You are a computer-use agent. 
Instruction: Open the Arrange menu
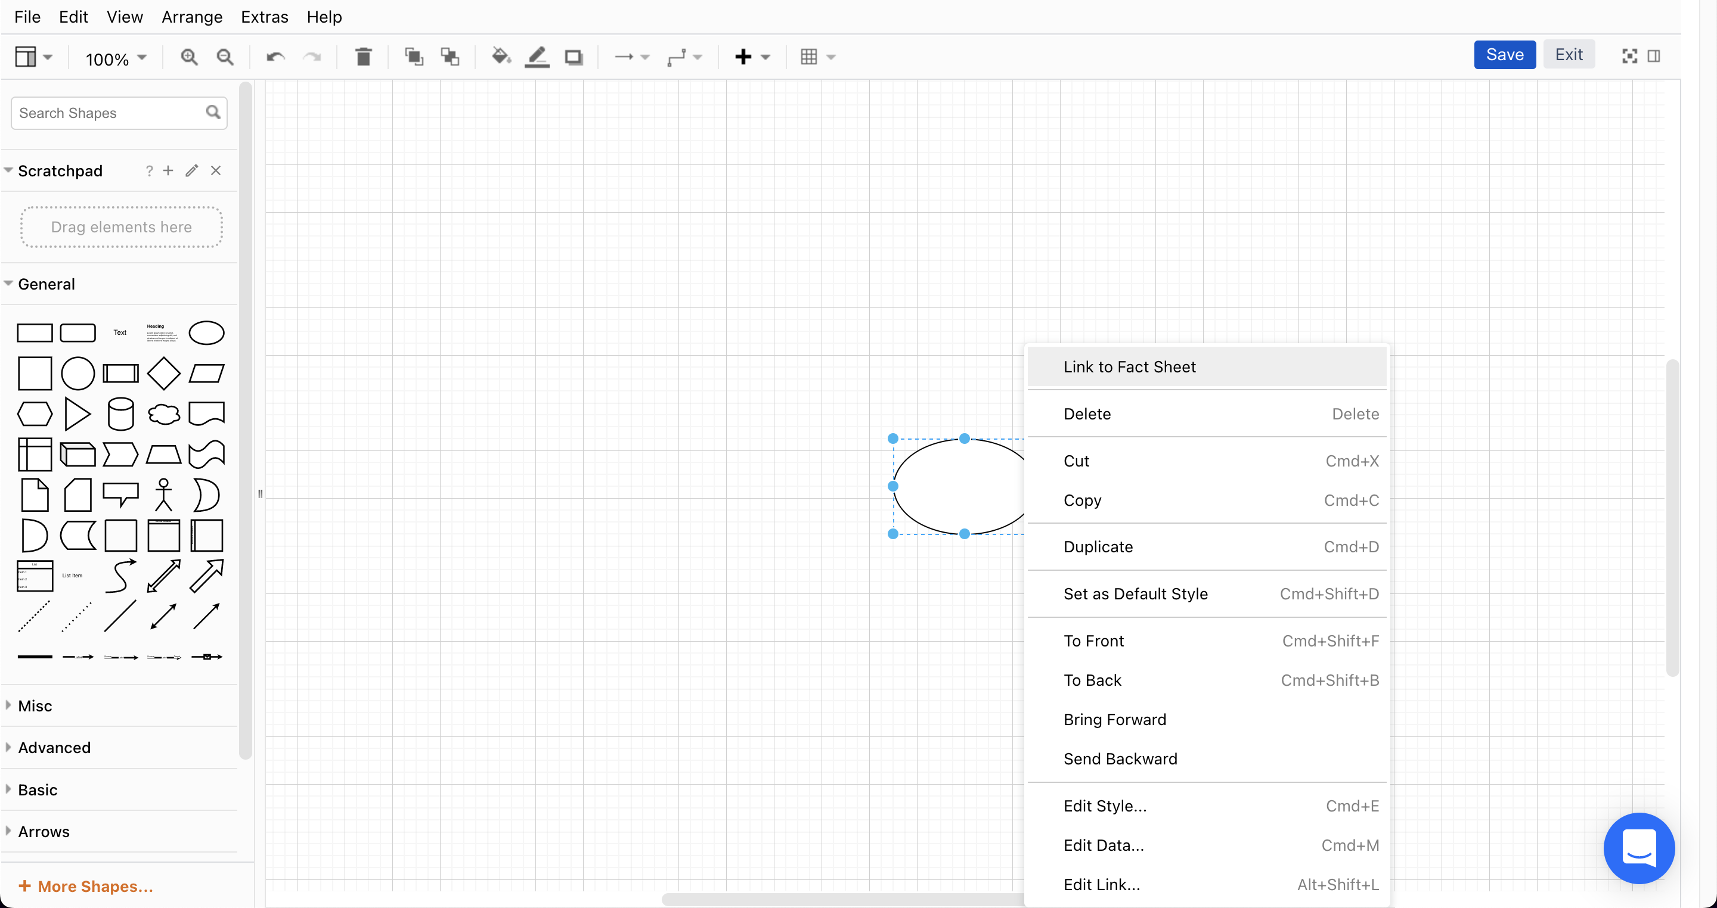pyautogui.click(x=192, y=17)
